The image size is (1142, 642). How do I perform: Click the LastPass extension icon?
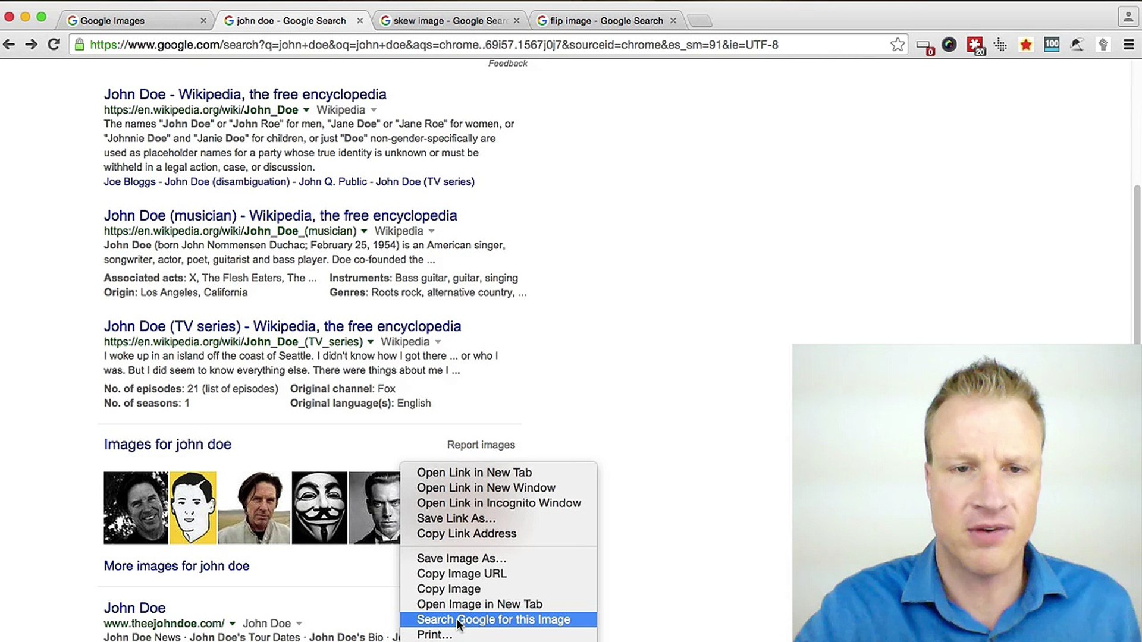point(975,45)
